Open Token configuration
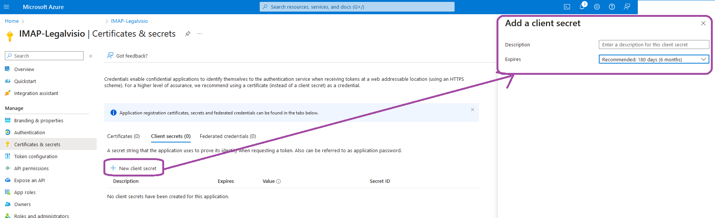Screen dimensions: 715x218 click(36, 156)
